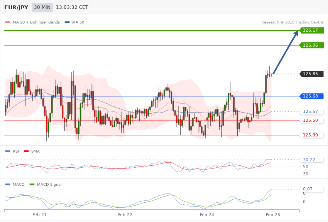Screen dimensions: 328x222
Task: Click the pink MA 20 legend swatch
Action: coord(8,22)
